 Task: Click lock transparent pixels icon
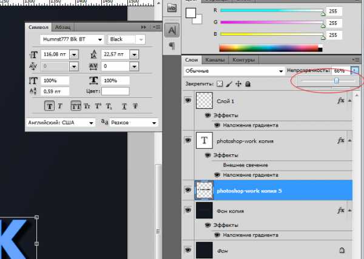(x=220, y=84)
